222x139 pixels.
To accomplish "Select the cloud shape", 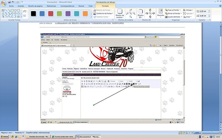I will pos(18,14).
